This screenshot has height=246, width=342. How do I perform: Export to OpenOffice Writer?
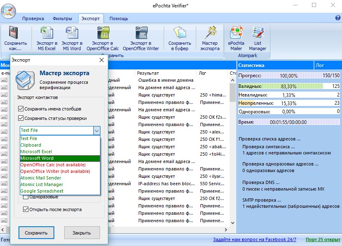point(141,39)
